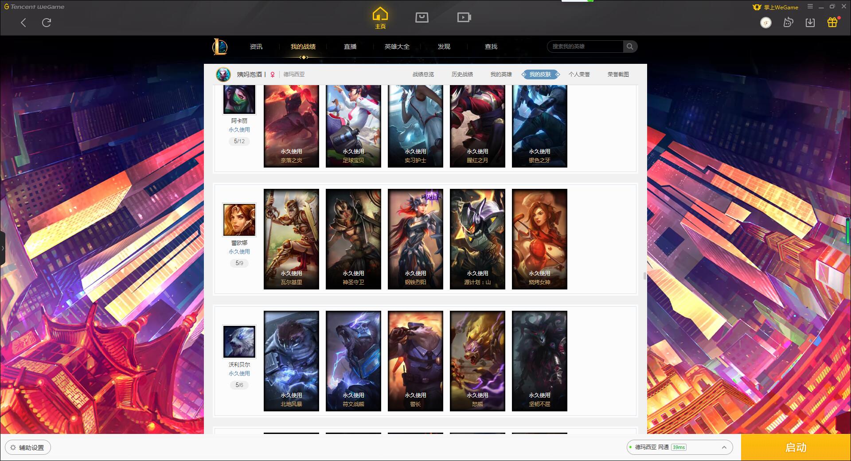Click the 5/9 skin count badge
The height and width of the screenshot is (461, 851).
(x=239, y=263)
